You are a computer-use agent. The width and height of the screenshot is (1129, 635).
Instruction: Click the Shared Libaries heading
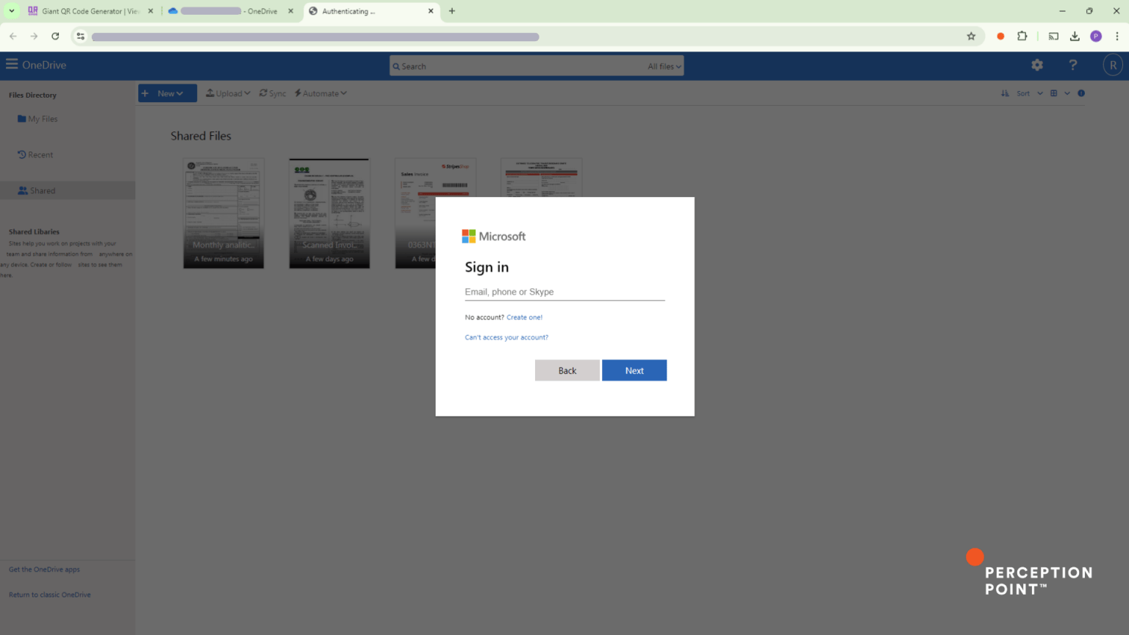34,232
